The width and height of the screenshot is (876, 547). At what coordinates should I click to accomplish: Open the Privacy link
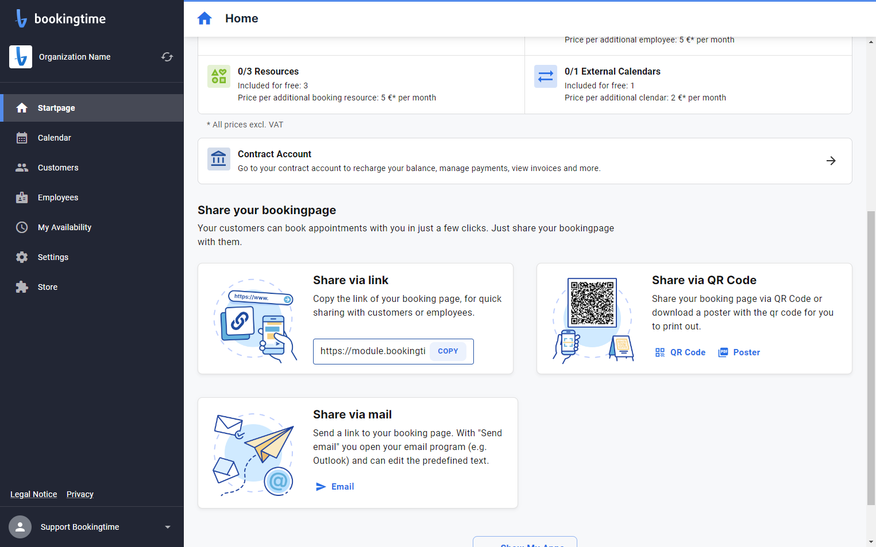tap(80, 494)
